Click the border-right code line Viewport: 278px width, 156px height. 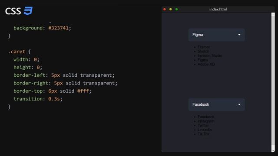(66, 83)
